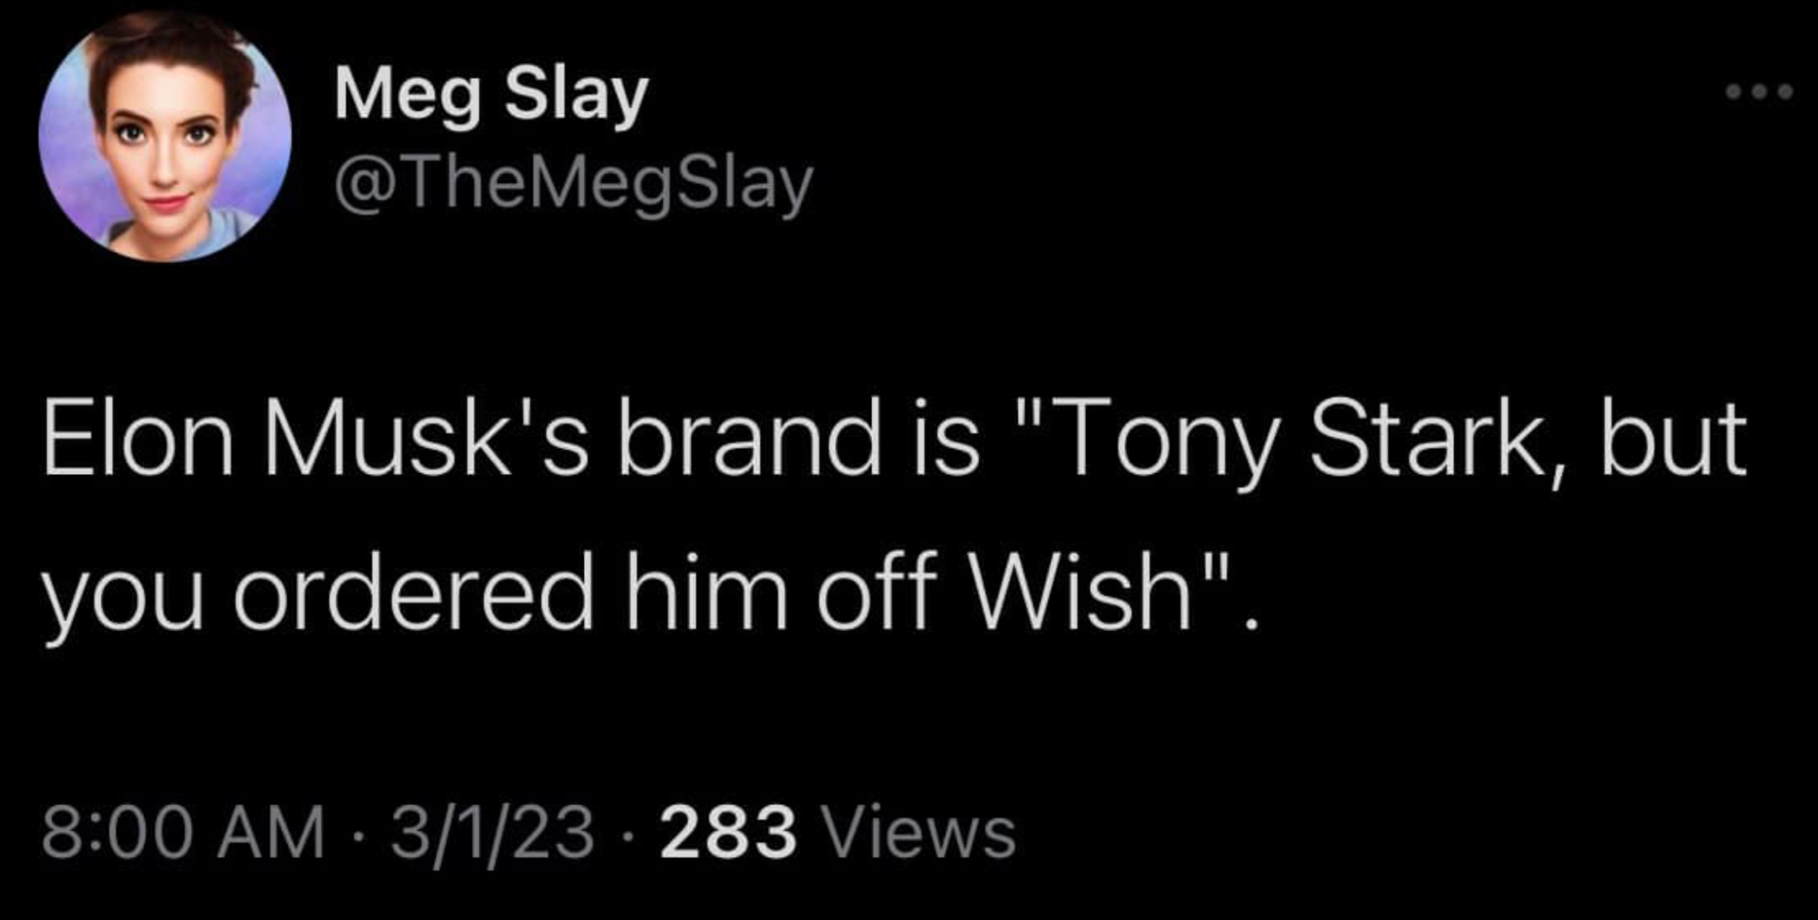Click the 3/1/23 date
The height and width of the screenshot is (920, 1818).
click(491, 832)
